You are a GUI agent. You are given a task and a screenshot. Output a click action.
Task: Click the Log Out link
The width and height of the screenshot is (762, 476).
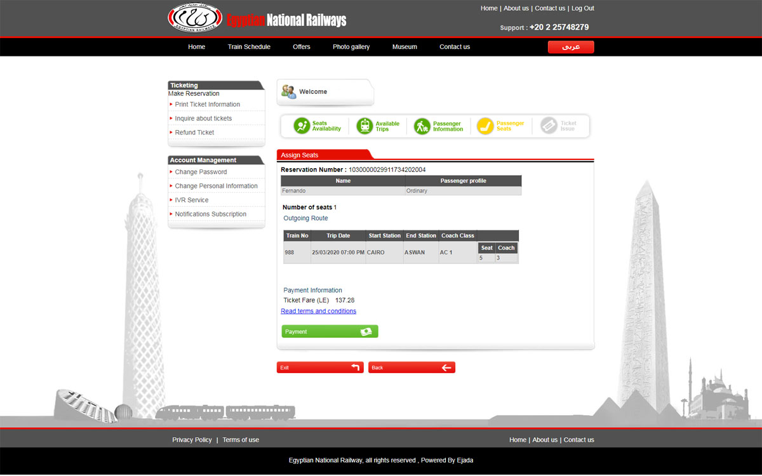tap(583, 8)
